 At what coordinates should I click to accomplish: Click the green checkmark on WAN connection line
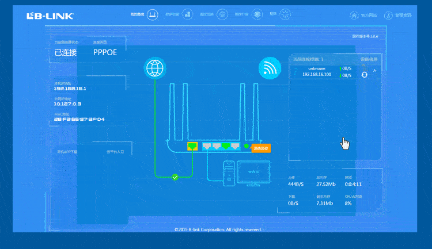coord(175,177)
